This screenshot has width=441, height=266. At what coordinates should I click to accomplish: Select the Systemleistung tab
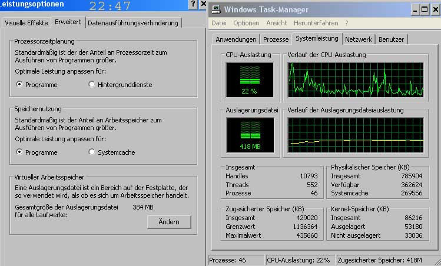(317, 38)
